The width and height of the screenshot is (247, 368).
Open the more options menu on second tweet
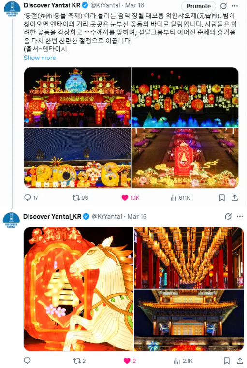click(240, 216)
